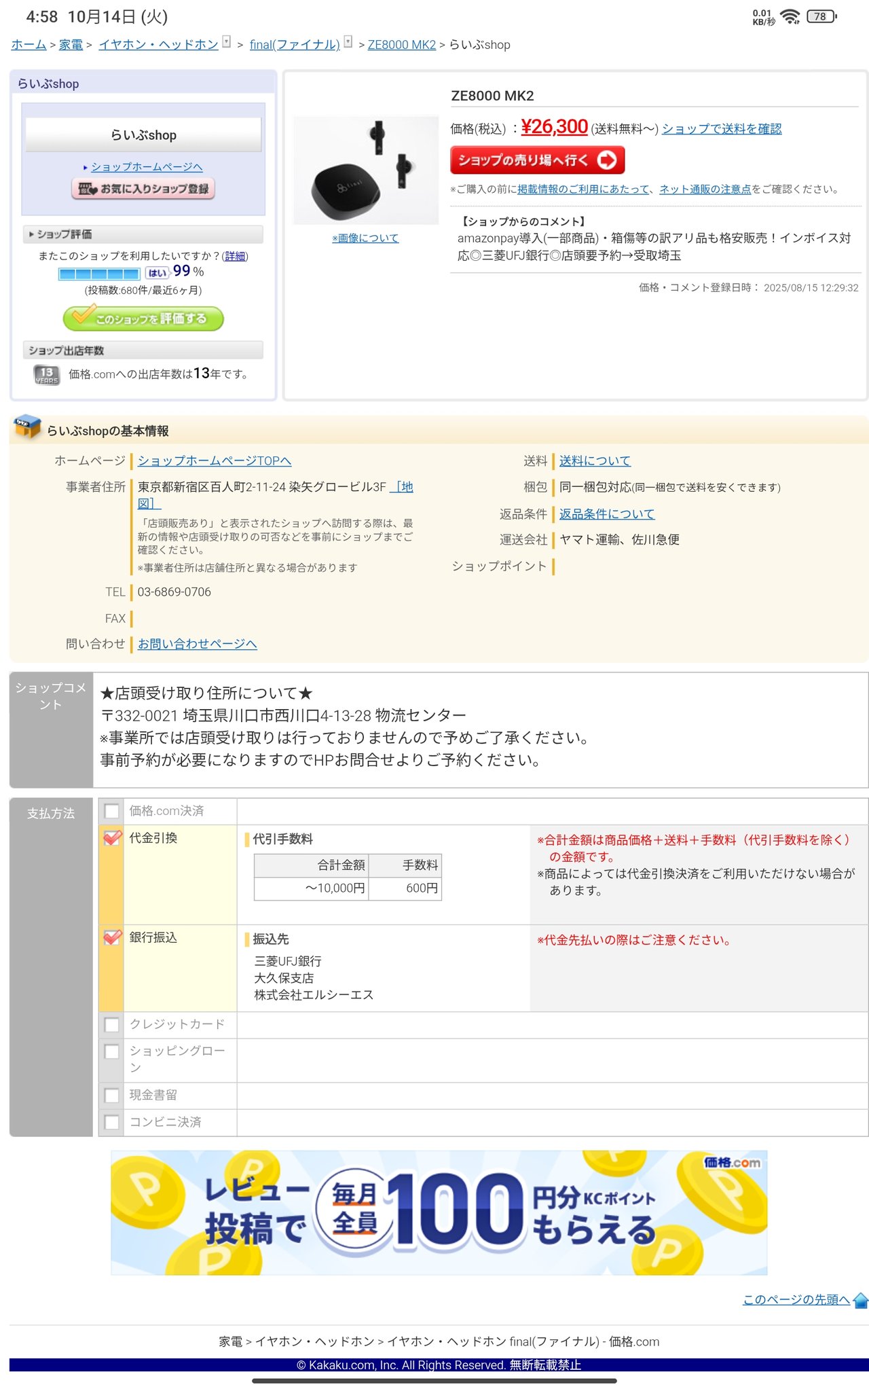Toggle the クレジットカード checkbox
The width and height of the screenshot is (869, 1391).
(112, 1024)
